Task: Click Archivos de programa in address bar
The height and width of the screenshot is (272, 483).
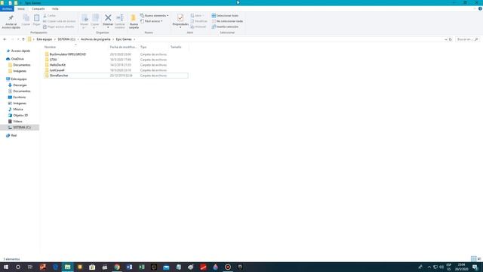Action: [96, 39]
